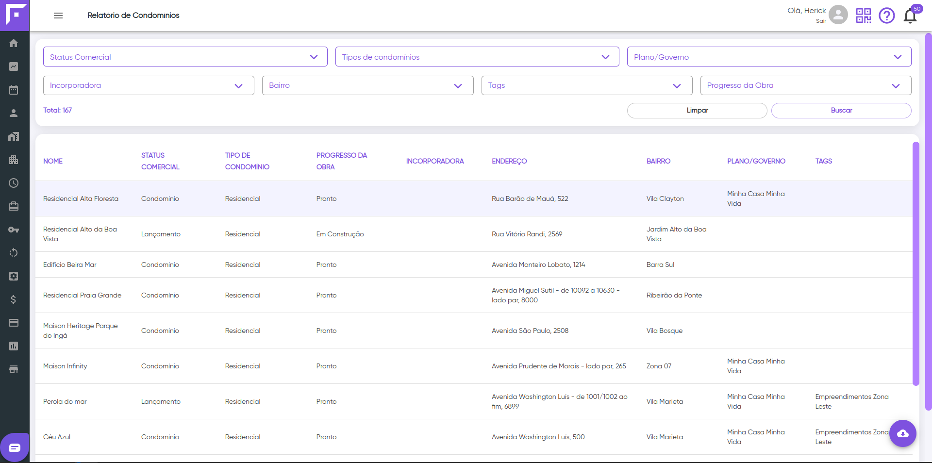Expand the Tipos de condomínios dropdown
The width and height of the screenshot is (932, 463).
pyautogui.click(x=477, y=57)
